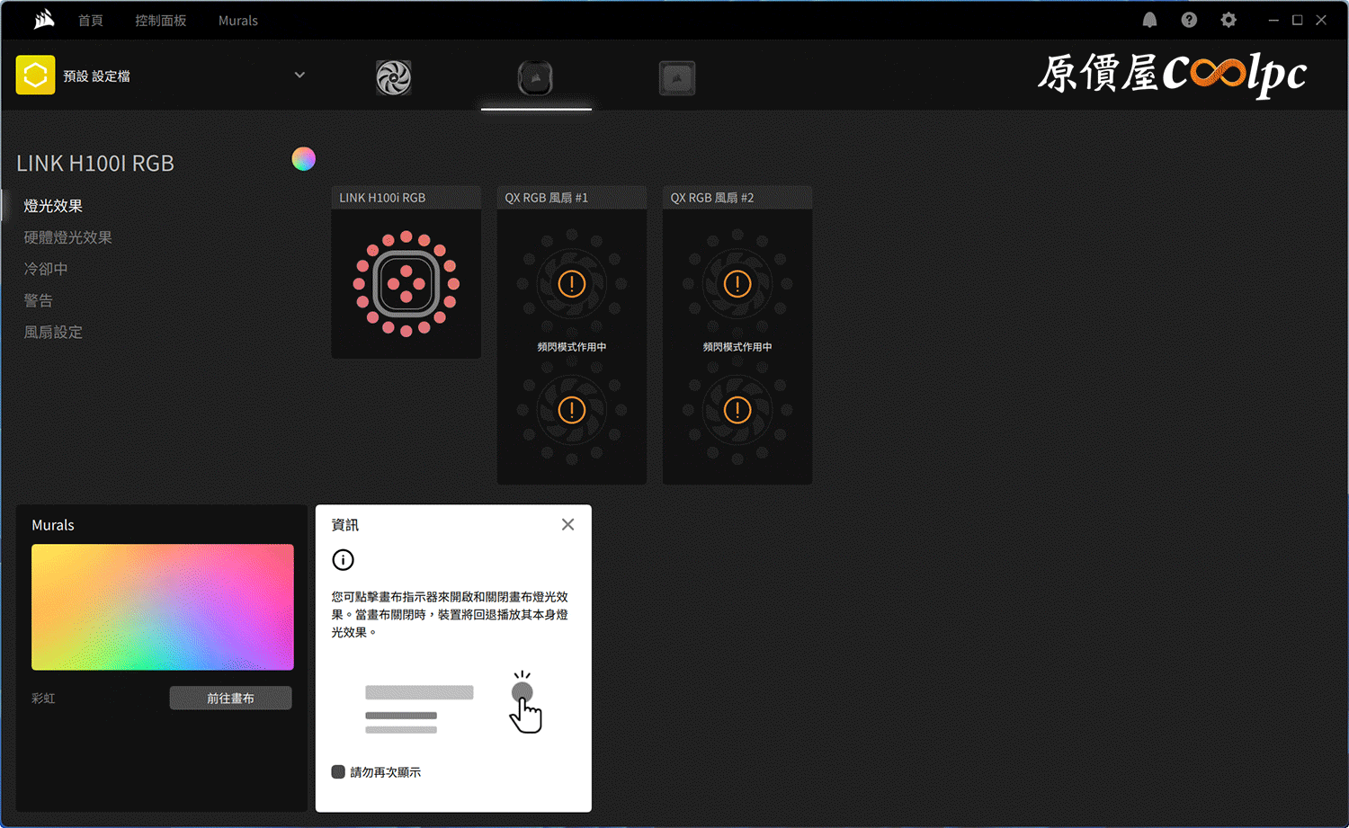The image size is (1349, 828).
Task: Click warning icon on QX RGB 風扇 #1
Action: 571,284
